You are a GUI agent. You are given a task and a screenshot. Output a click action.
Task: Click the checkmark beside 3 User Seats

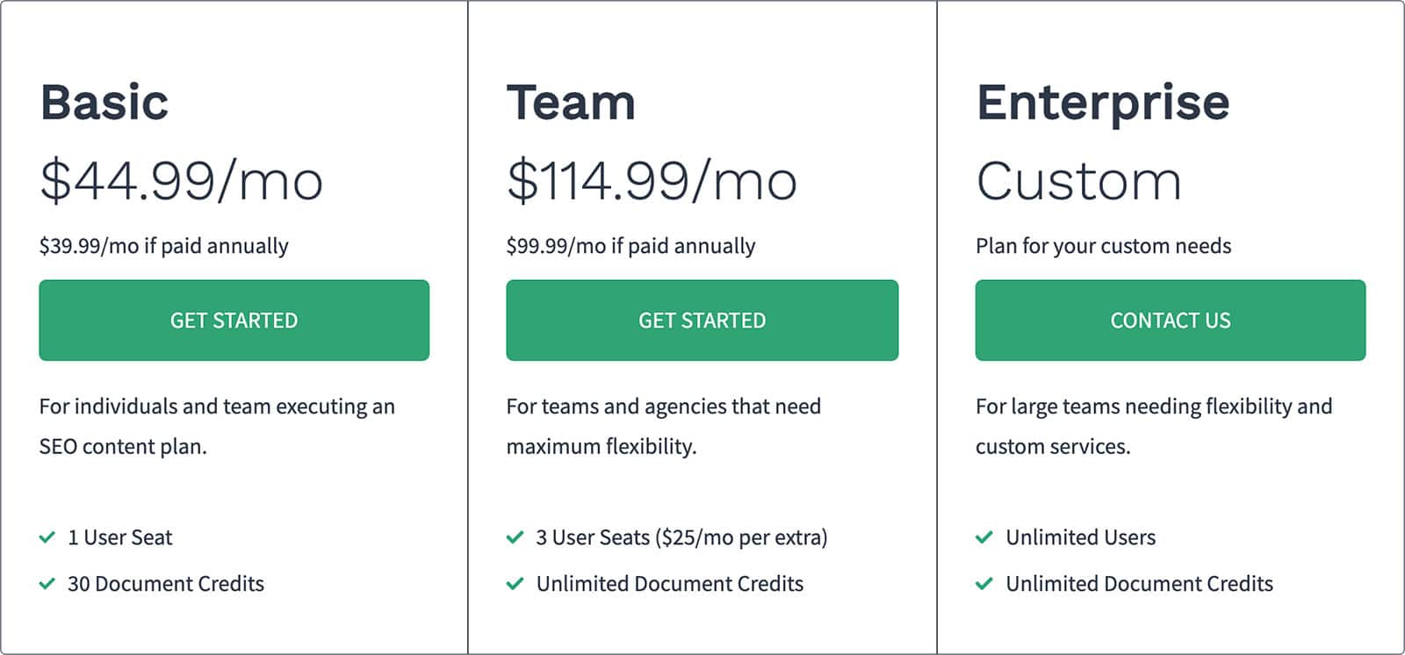(x=515, y=537)
